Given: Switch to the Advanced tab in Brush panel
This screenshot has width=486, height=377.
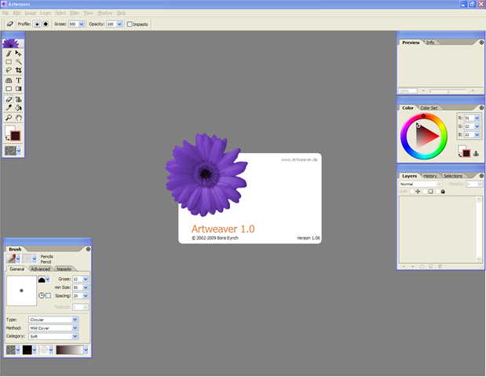Looking at the screenshot, I should (x=40, y=269).
